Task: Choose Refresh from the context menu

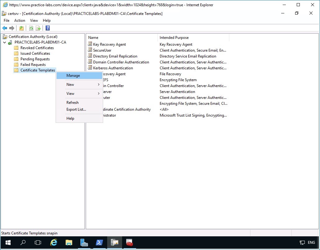Action: pos(80,103)
